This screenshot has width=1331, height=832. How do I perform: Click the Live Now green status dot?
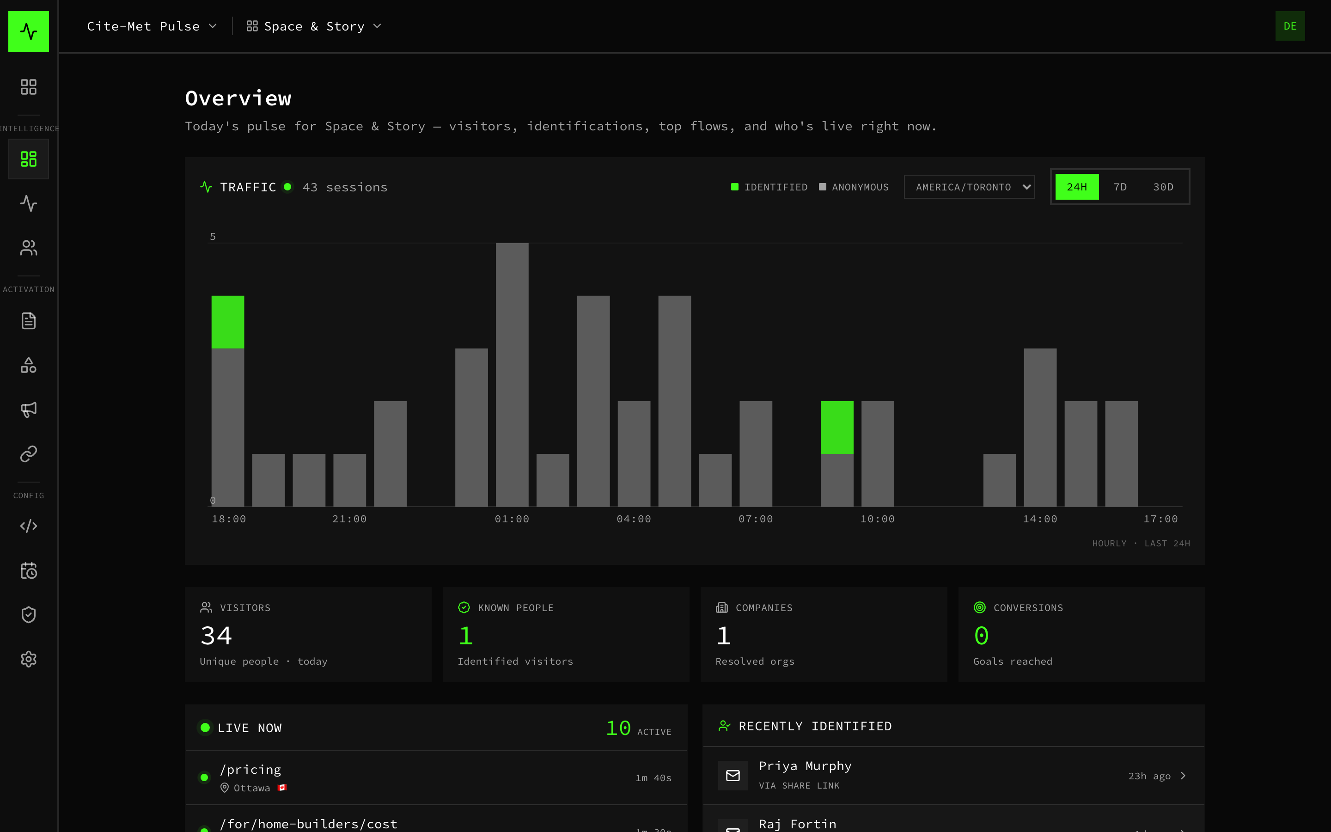(205, 728)
